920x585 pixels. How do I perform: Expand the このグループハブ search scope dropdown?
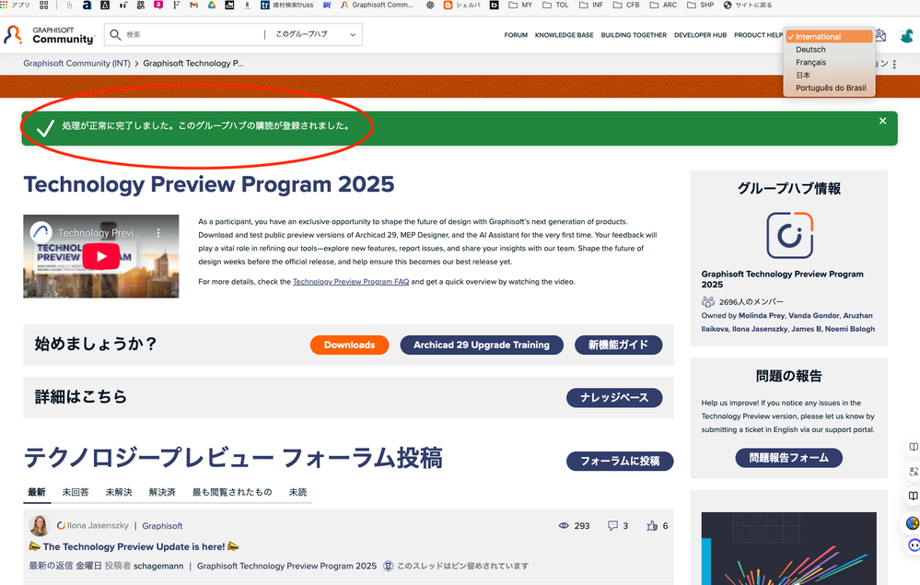(316, 35)
